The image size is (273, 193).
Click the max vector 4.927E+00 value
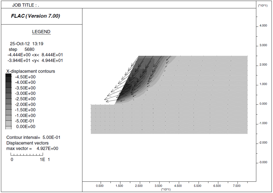coord(47,149)
